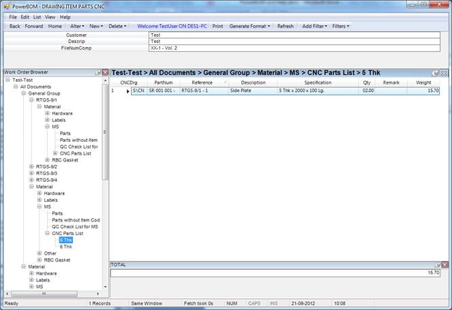Sort by the Weight column header
Viewport: 452px width, 310px height.
click(x=423, y=82)
